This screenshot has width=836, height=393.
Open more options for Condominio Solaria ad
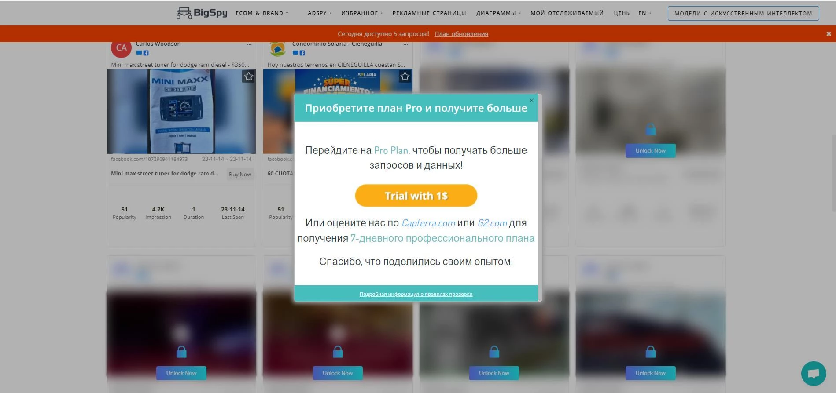(x=405, y=44)
